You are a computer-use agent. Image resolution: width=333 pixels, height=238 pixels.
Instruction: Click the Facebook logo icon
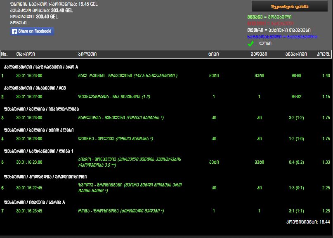(14, 31)
